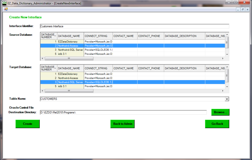The width and height of the screenshot is (252, 160).
Task: Close the inner MDI child window
Action: tap(247, 9)
